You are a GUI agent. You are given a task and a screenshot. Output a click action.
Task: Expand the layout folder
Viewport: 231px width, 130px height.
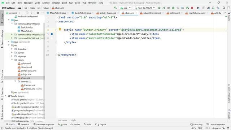tap(12, 53)
